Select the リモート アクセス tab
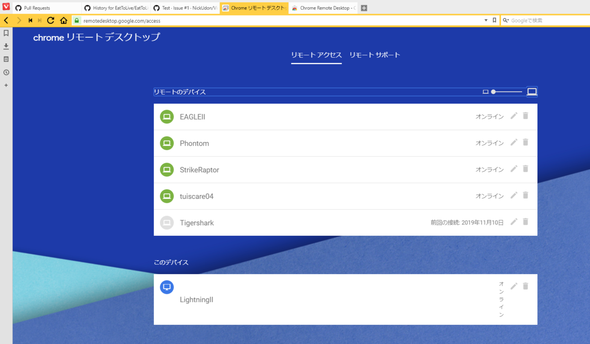This screenshot has width=590, height=344. tap(316, 55)
